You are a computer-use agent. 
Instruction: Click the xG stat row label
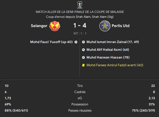[80, 98]
